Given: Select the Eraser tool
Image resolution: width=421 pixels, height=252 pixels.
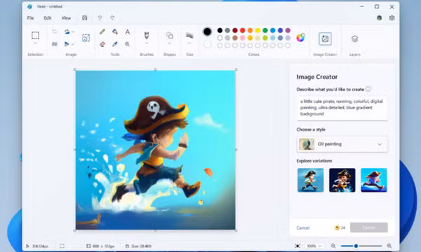Looking at the screenshot, I should coord(102,44).
